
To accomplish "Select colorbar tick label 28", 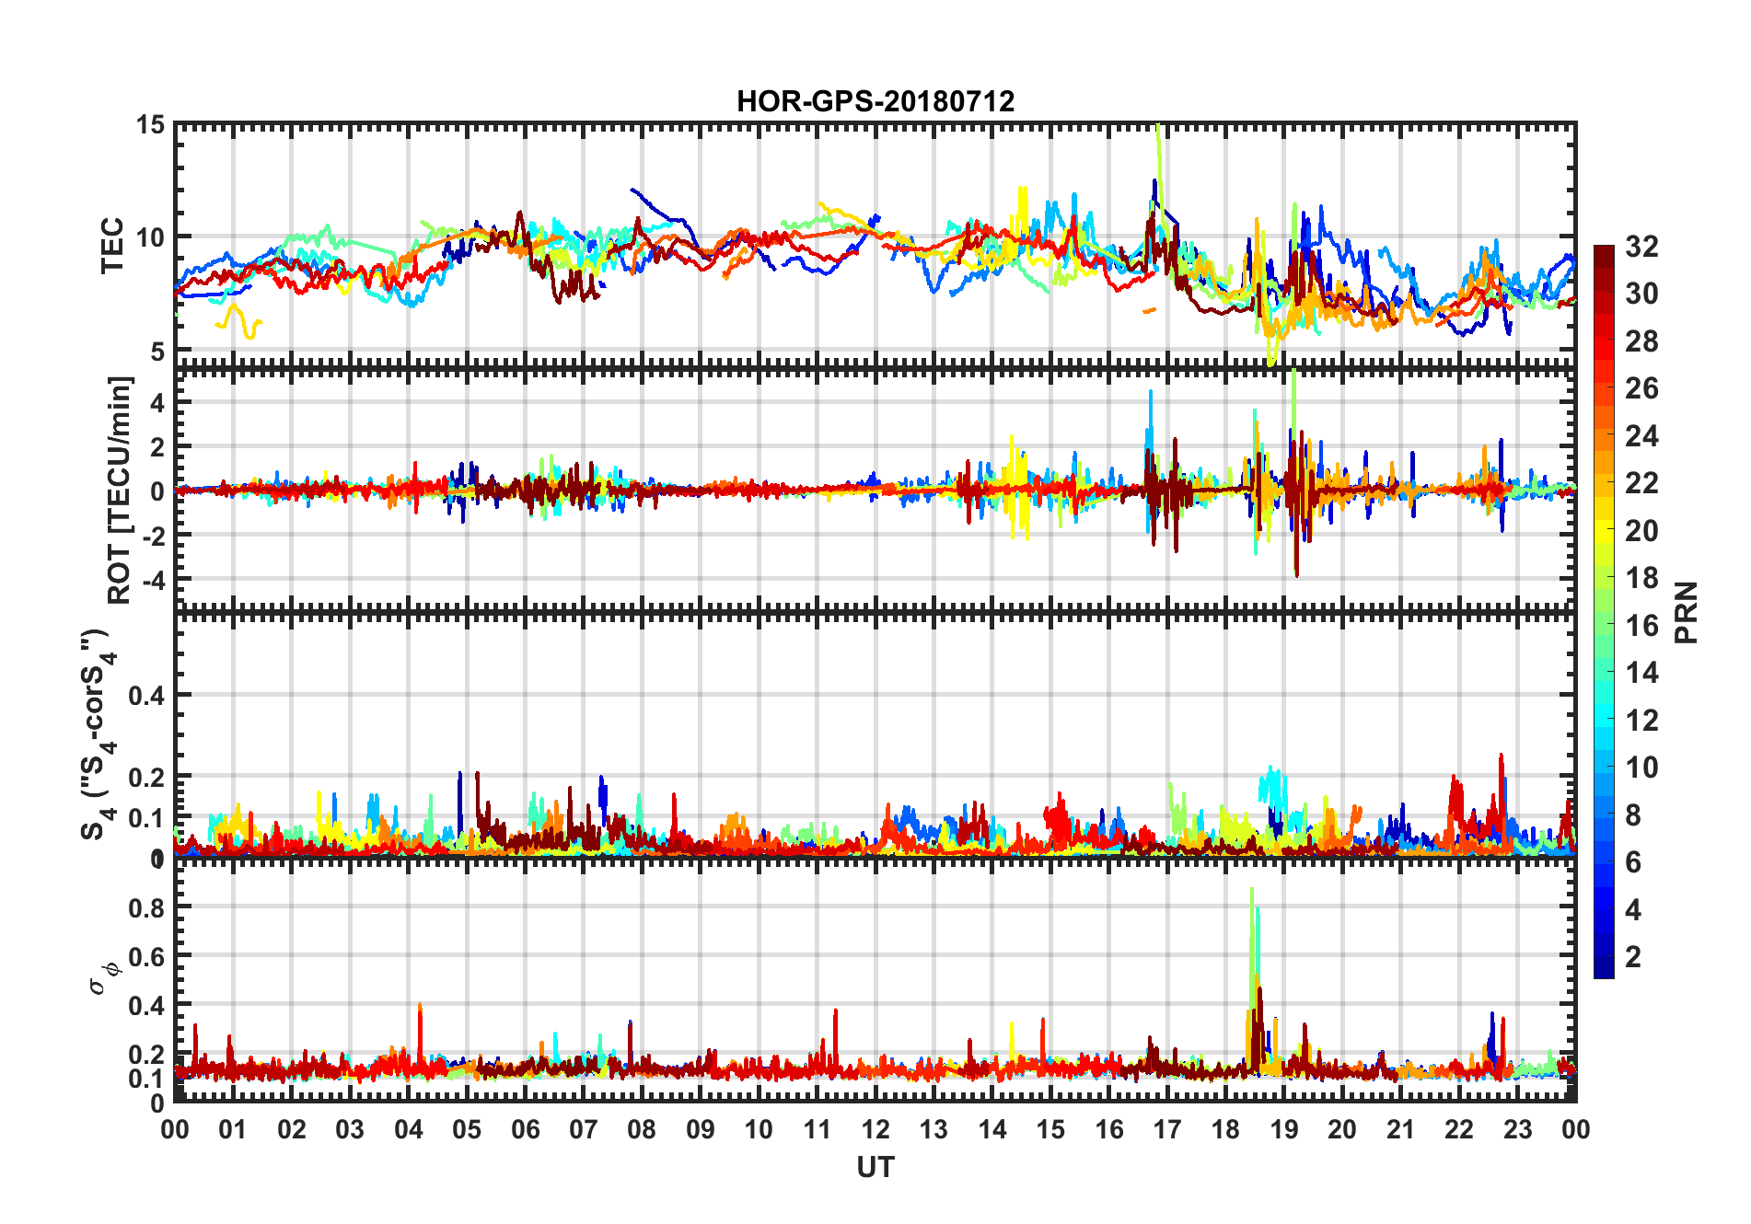I will tap(1642, 341).
